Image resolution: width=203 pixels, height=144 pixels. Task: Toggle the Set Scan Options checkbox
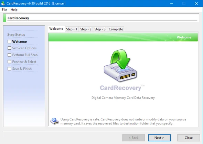pyautogui.click(x=9, y=48)
